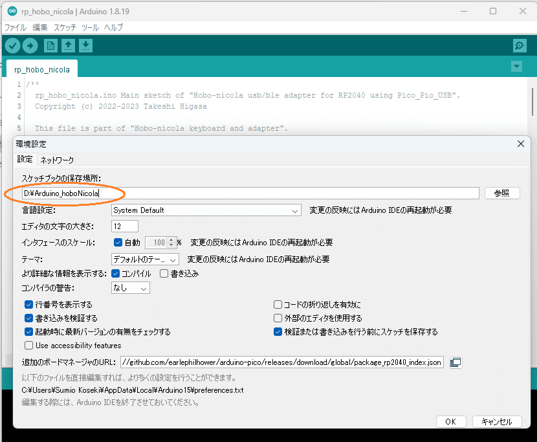Click code line 2 in the editor

(x=247, y=95)
